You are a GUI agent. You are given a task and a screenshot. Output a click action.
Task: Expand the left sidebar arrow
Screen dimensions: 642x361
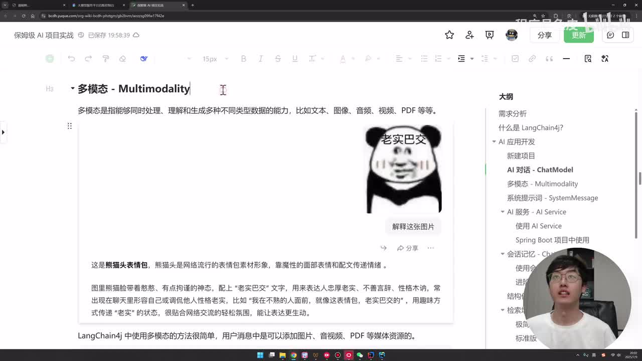(x=3, y=132)
